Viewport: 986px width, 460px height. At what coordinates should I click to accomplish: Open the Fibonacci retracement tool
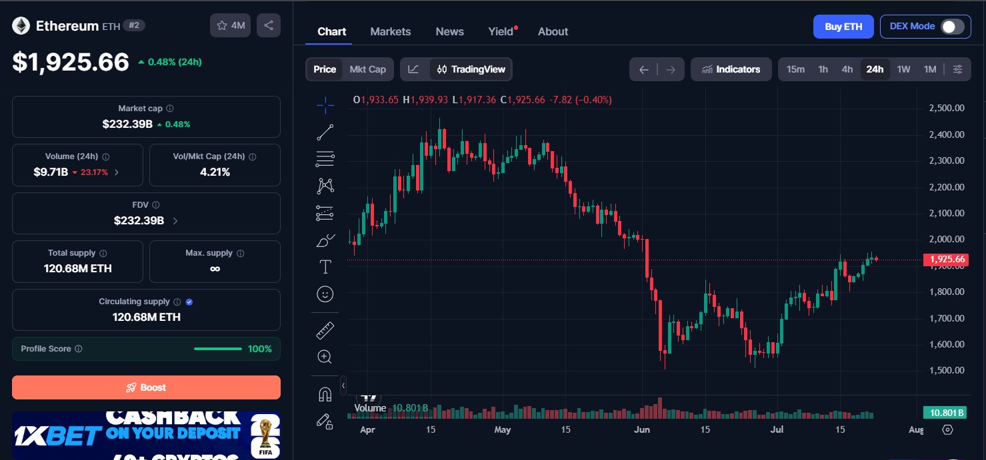tap(325, 158)
